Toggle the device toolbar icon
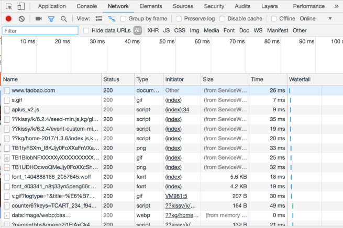The width and height of the screenshot is (343, 228). (x=21, y=6)
